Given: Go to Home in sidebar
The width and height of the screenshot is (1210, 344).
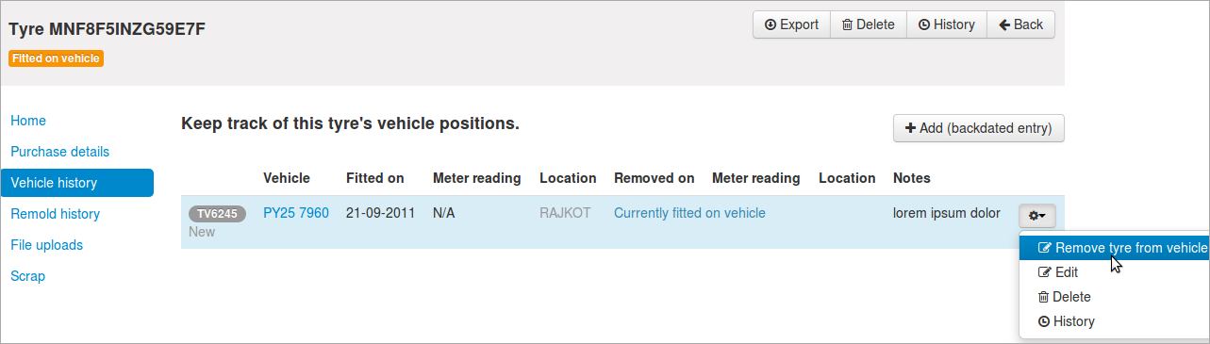Looking at the screenshot, I should pyautogui.click(x=28, y=121).
